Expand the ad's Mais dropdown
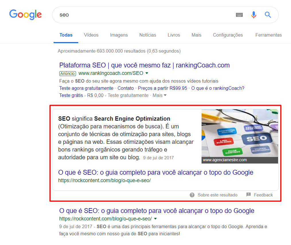 (x=159, y=95)
